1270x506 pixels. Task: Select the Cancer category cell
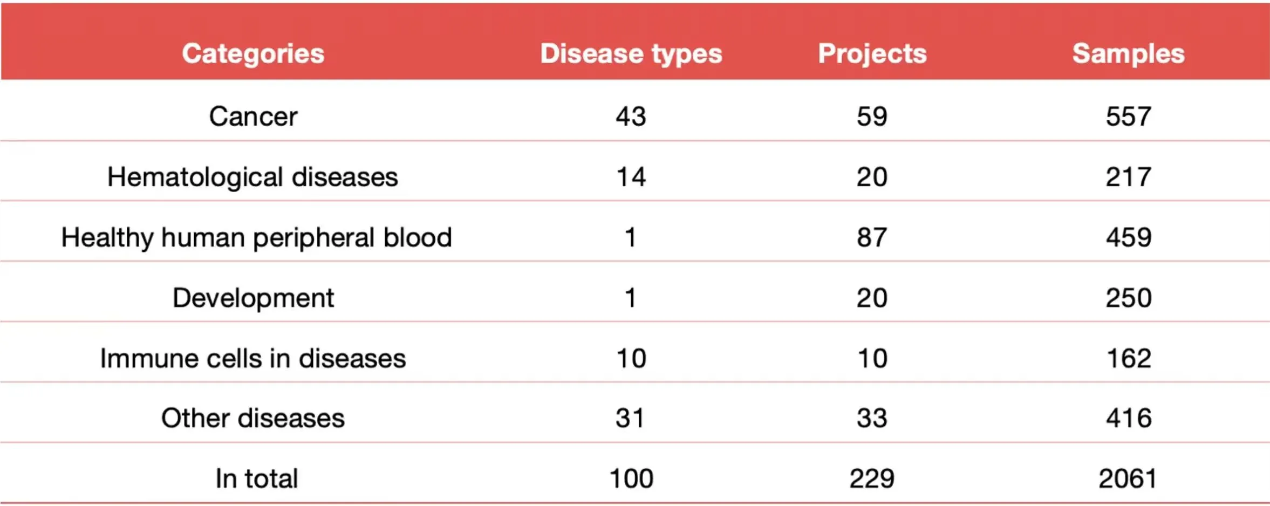click(x=253, y=117)
